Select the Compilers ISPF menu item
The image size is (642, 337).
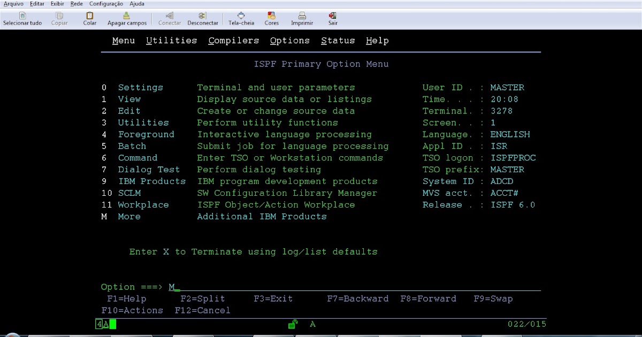[x=234, y=40]
